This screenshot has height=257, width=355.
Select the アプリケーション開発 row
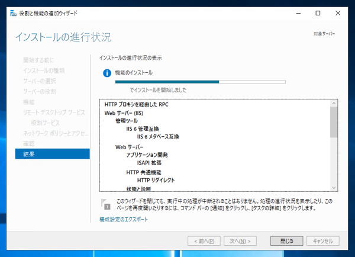point(147,155)
